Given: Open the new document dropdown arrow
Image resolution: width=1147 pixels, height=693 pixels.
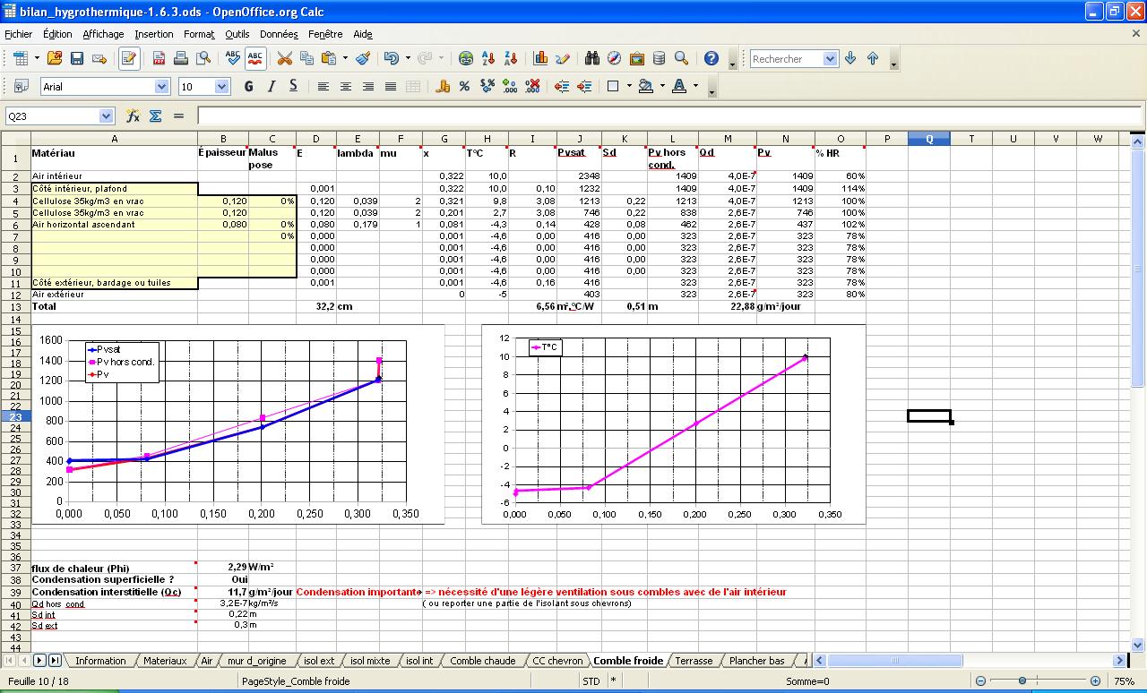Looking at the screenshot, I should coord(37,58).
